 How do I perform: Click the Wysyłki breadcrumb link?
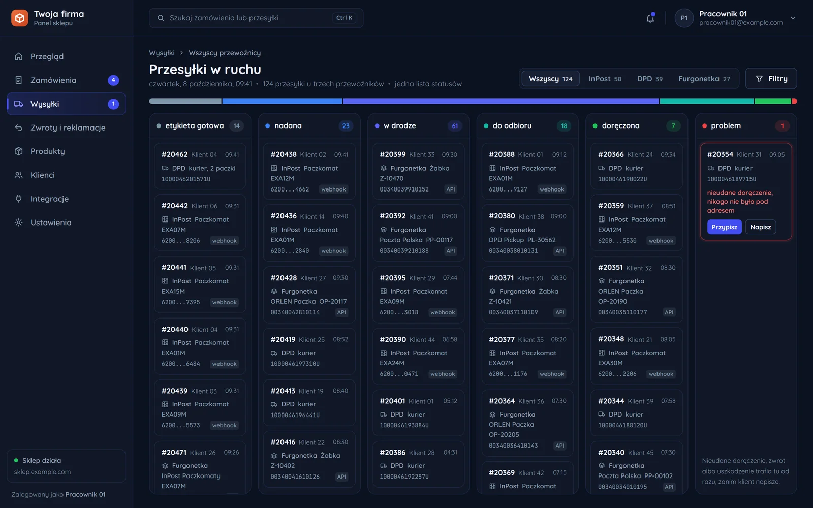point(162,53)
